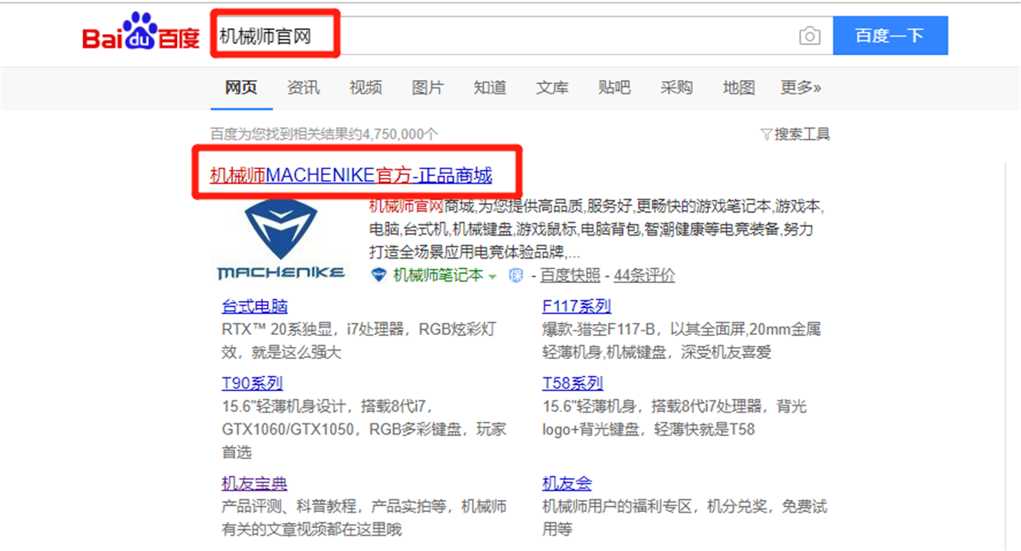This screenshot has height=551, width=1021.
Task: Open 搜索工具 filter options
Action: [x=802, y=134]
